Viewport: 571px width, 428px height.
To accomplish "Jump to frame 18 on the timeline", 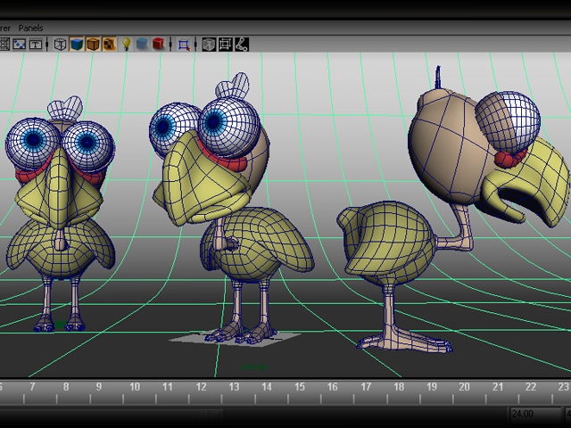I will 399,387.
